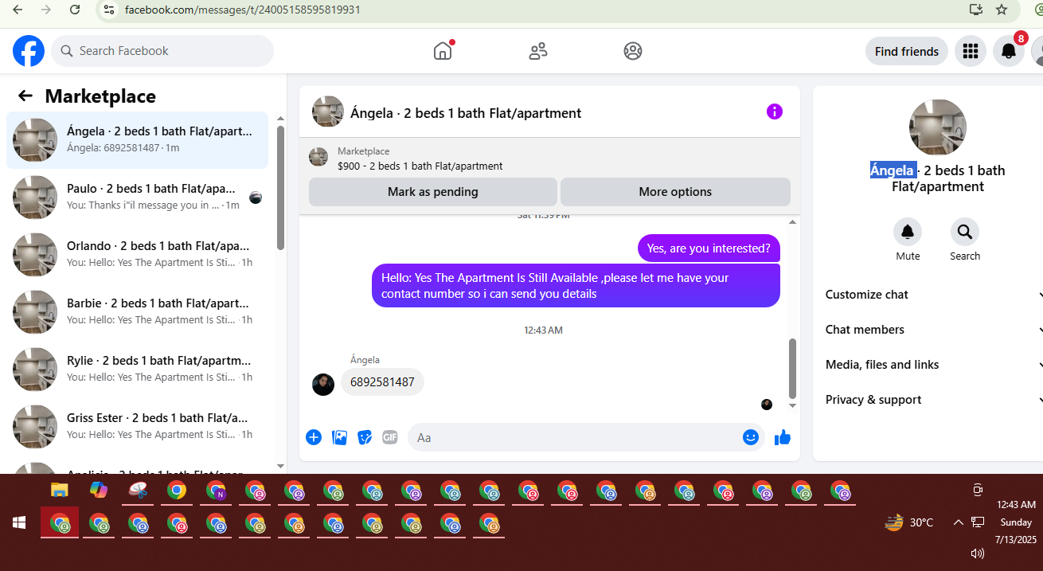Viewport: 1043px width, 571px height.
Task: Click the More options button
Action: point(675,192)
